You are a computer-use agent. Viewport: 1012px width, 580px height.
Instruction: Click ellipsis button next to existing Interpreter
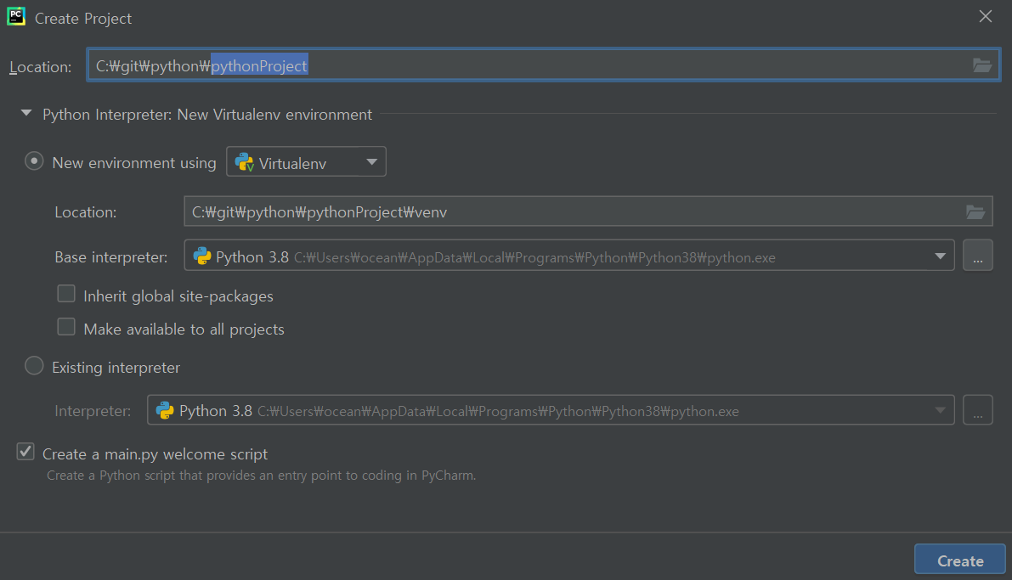click(978, 409)
